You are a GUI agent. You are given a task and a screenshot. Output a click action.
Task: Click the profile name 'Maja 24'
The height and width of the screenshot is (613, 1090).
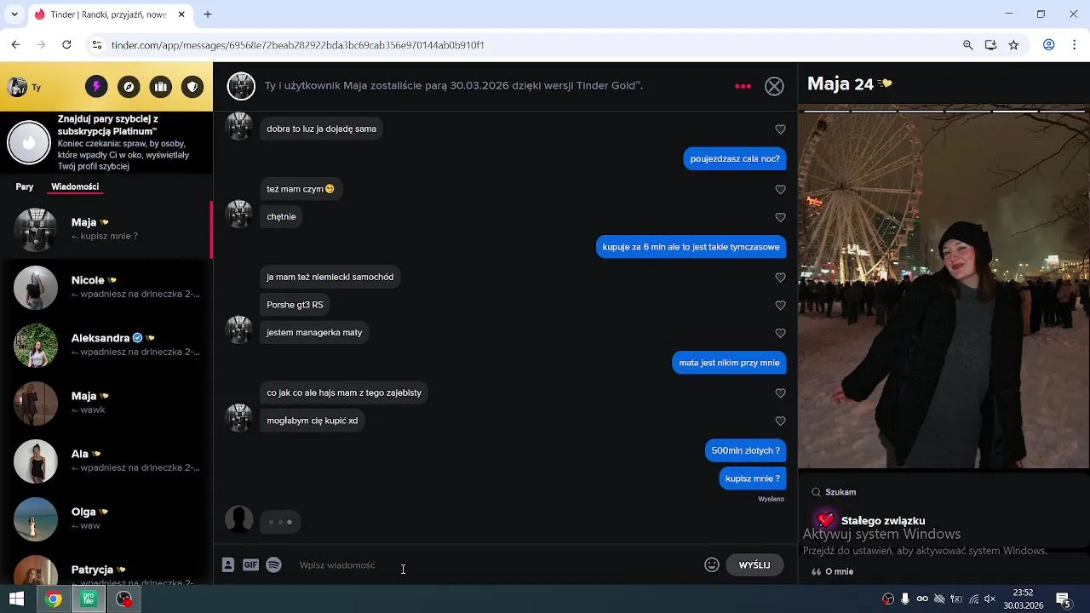[840, 83]
